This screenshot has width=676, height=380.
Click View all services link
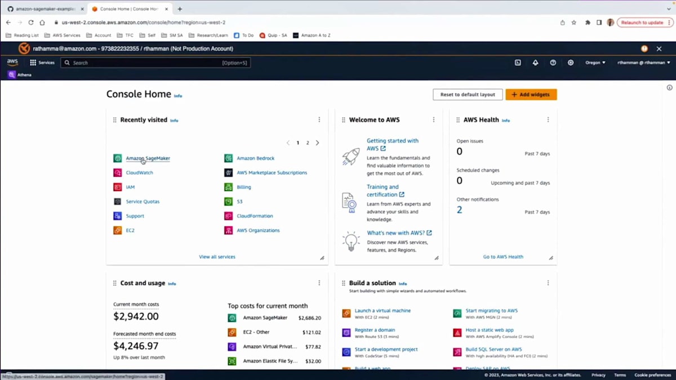click(x=217, y=257)
